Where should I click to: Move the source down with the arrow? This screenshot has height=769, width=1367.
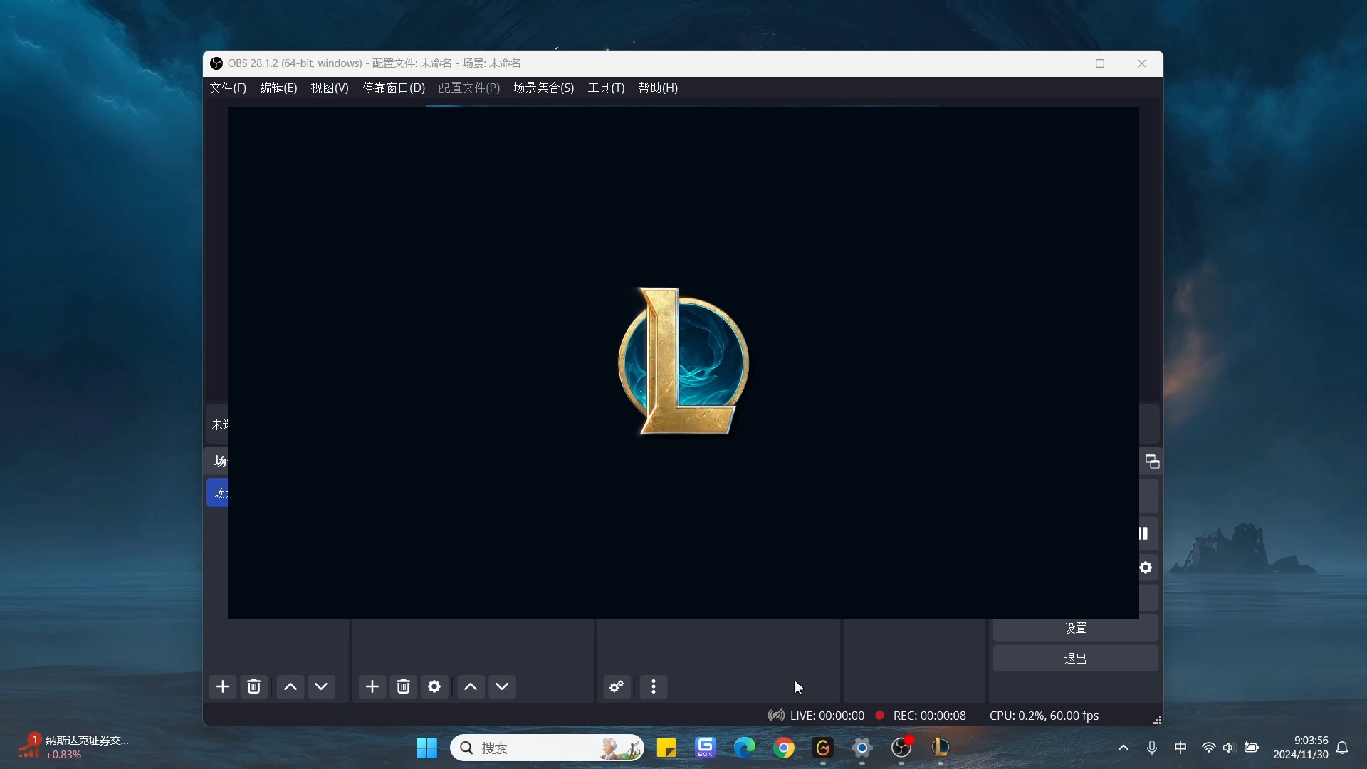(503, 686)
